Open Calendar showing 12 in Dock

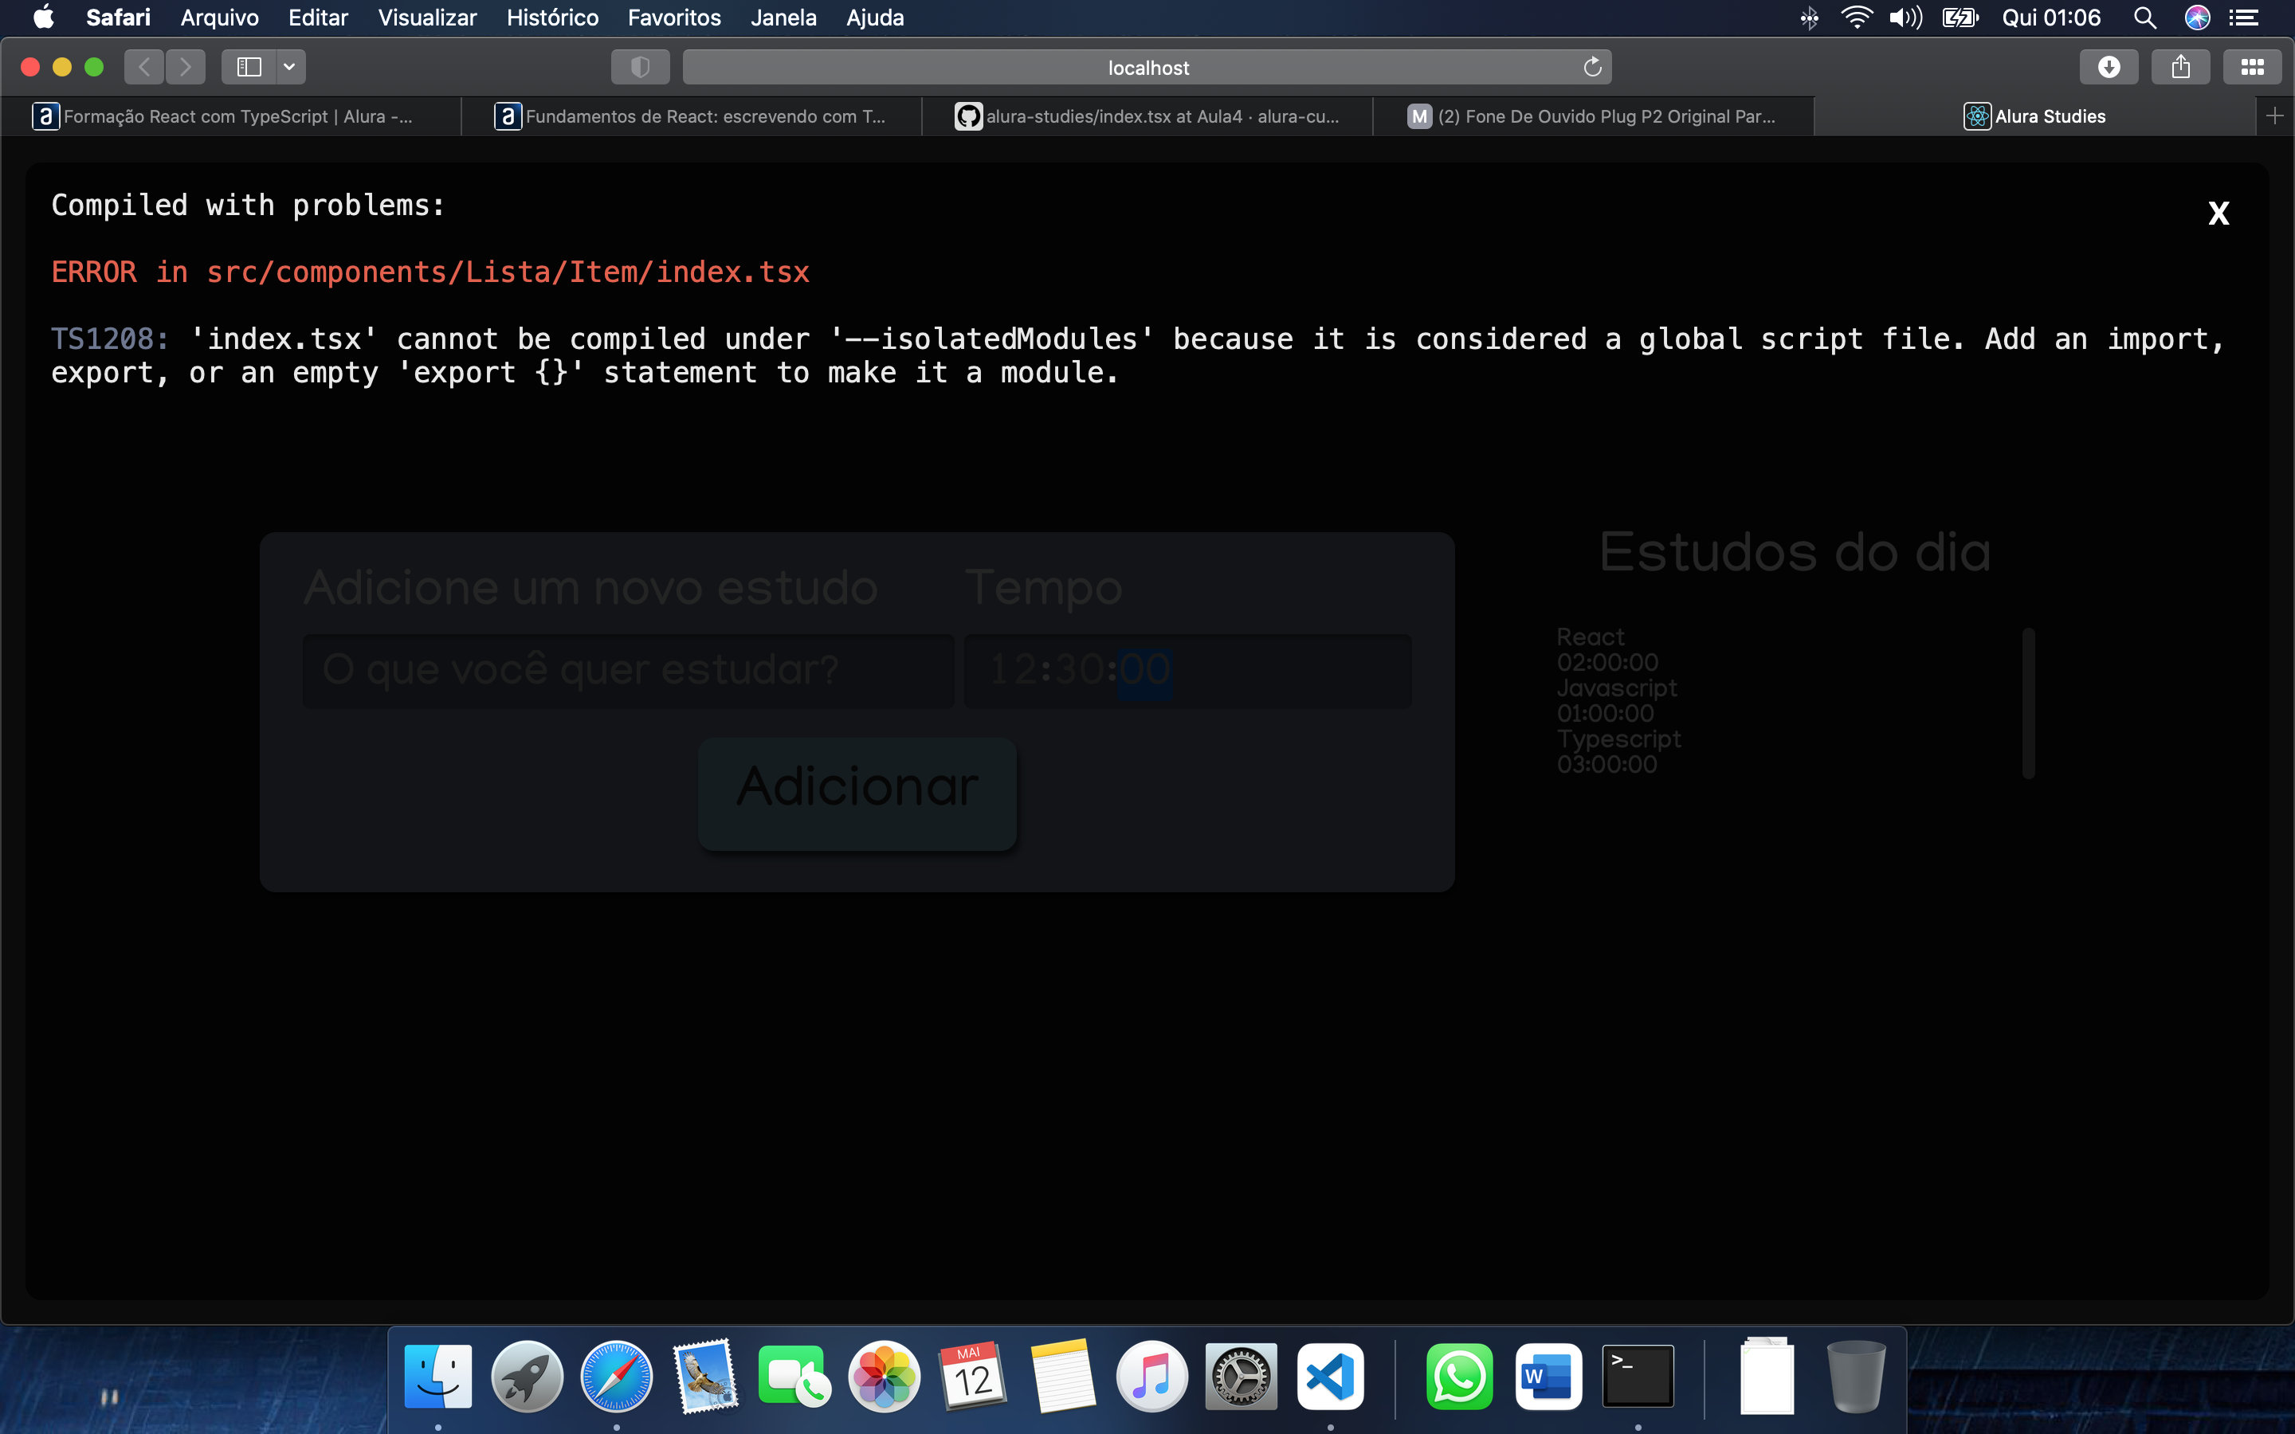click(x=973, y=1376)
